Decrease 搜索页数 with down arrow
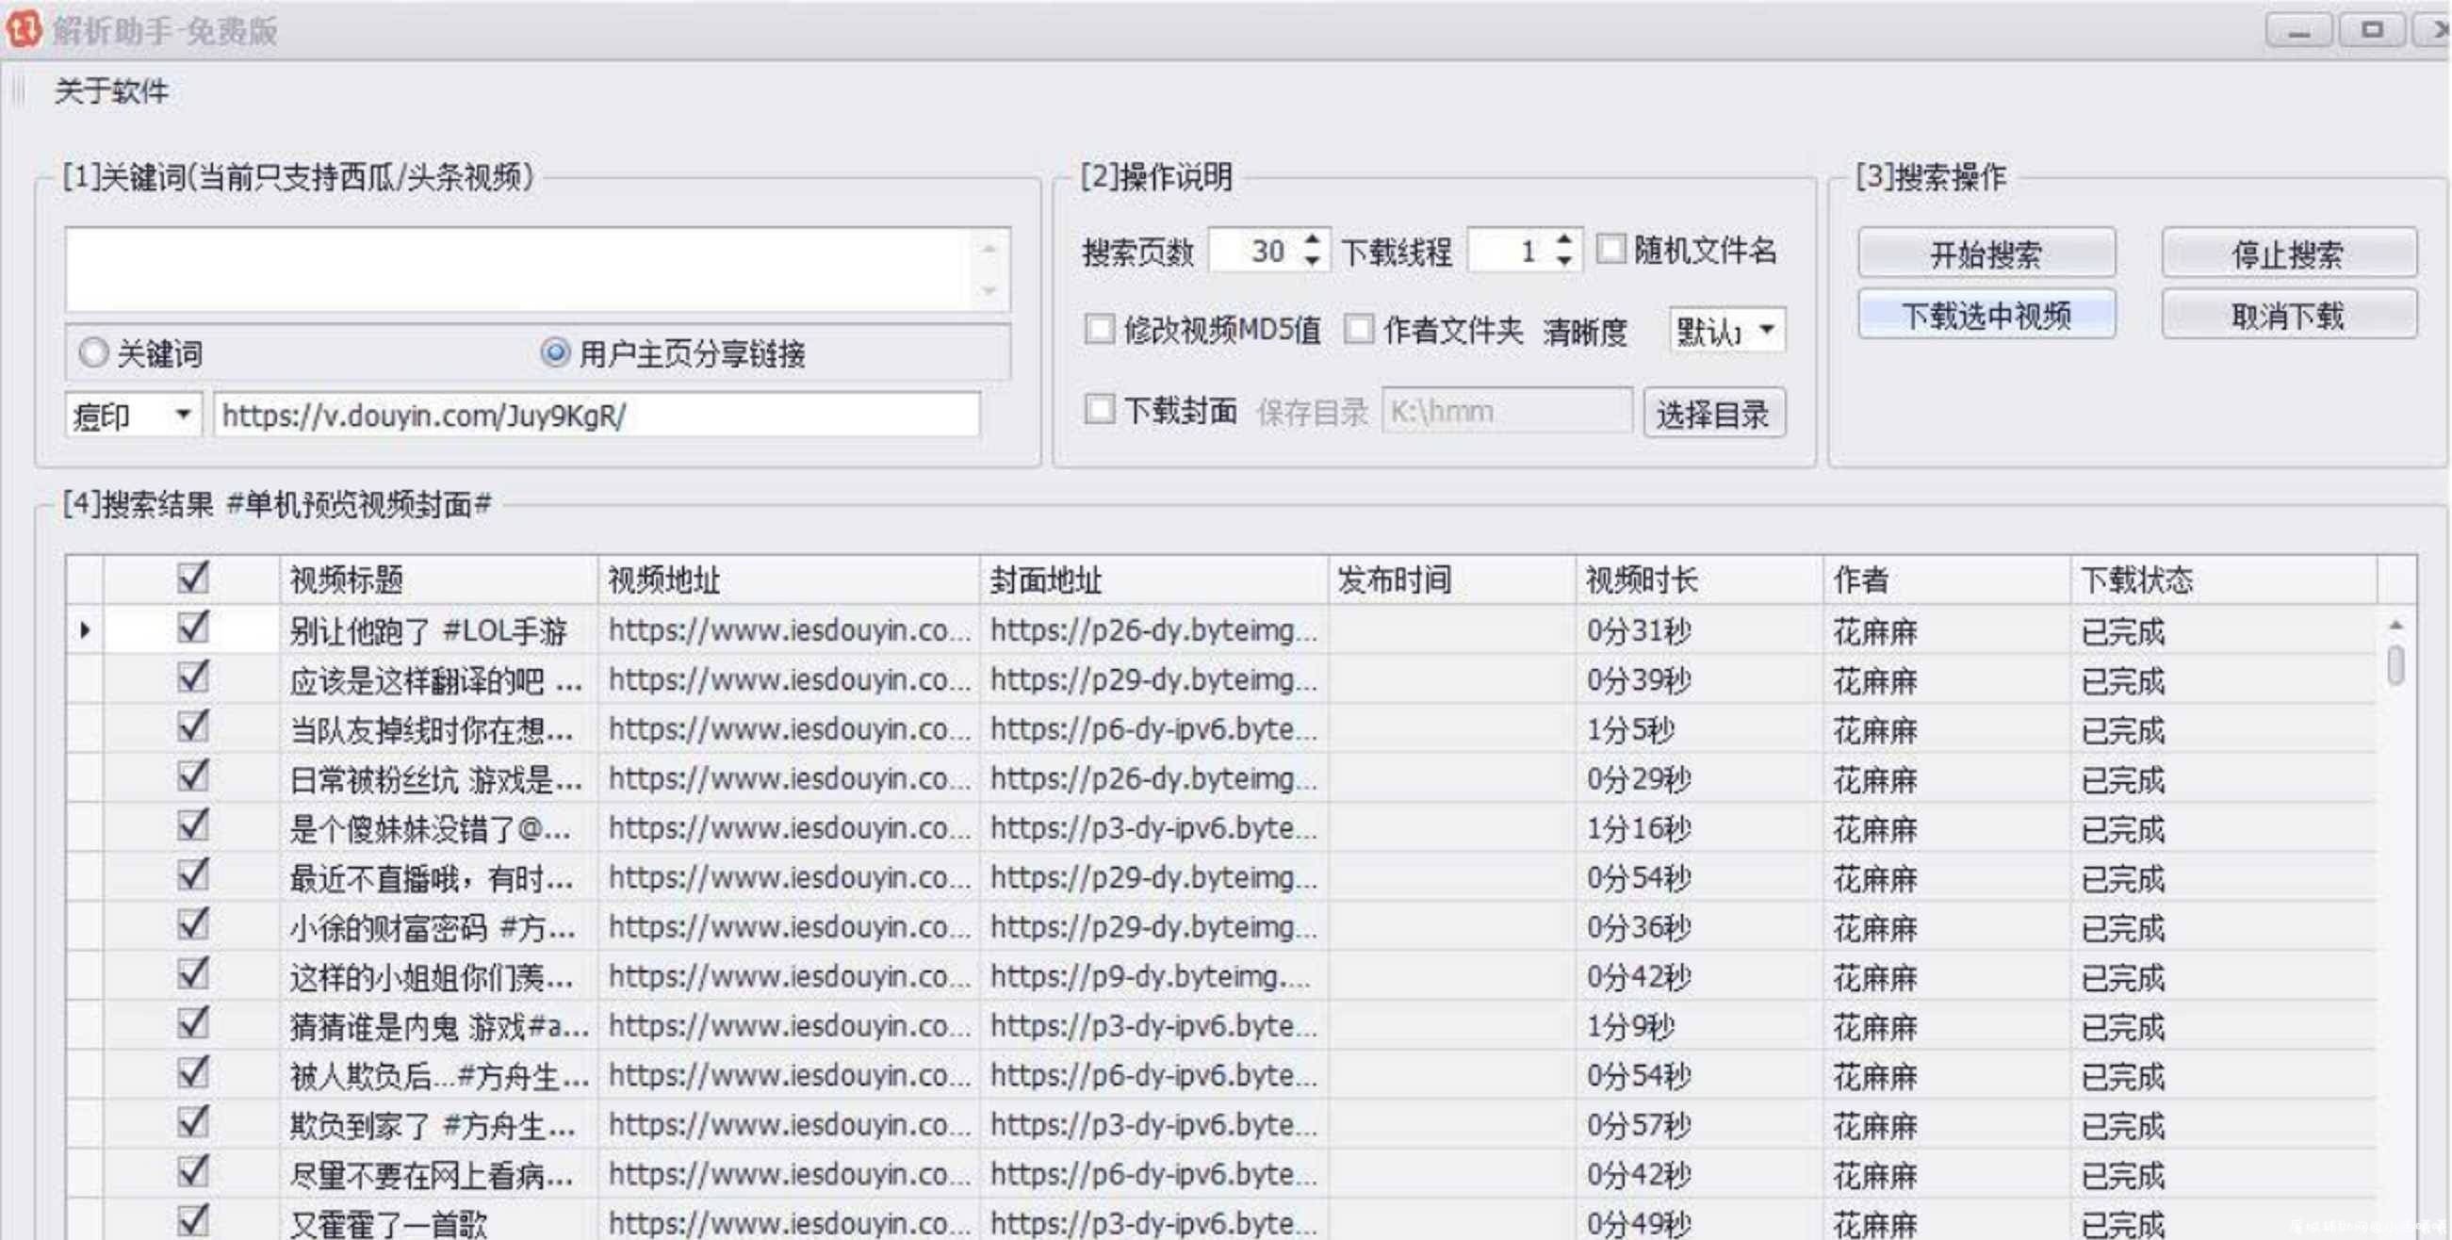This screenshot has width=2452, height=1240. pyautogui.click(x=1313, y=262)
